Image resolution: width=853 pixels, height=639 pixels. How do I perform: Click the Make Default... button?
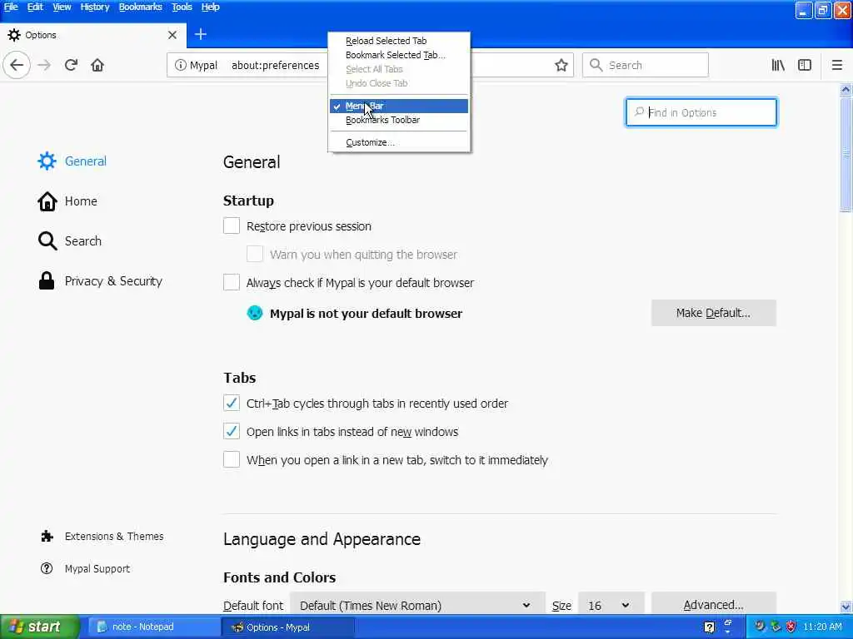point(713,313)
